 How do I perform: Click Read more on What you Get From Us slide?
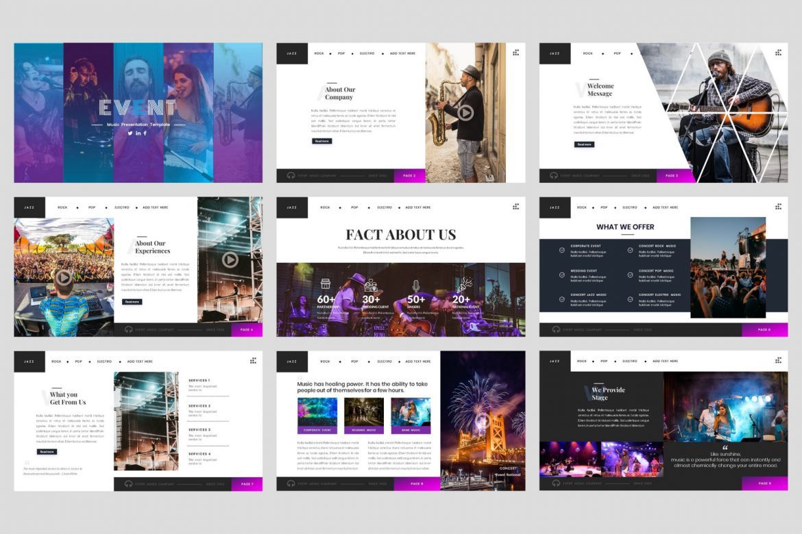click(x=47, y=452)
